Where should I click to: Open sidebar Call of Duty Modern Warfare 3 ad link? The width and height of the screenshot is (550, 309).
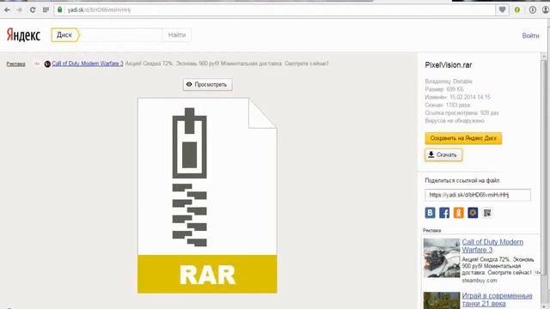(492, 246)
